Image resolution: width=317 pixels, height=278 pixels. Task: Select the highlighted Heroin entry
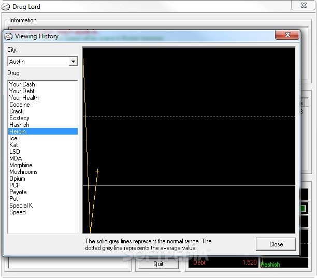pyautogui.click(x=43, y=131)
